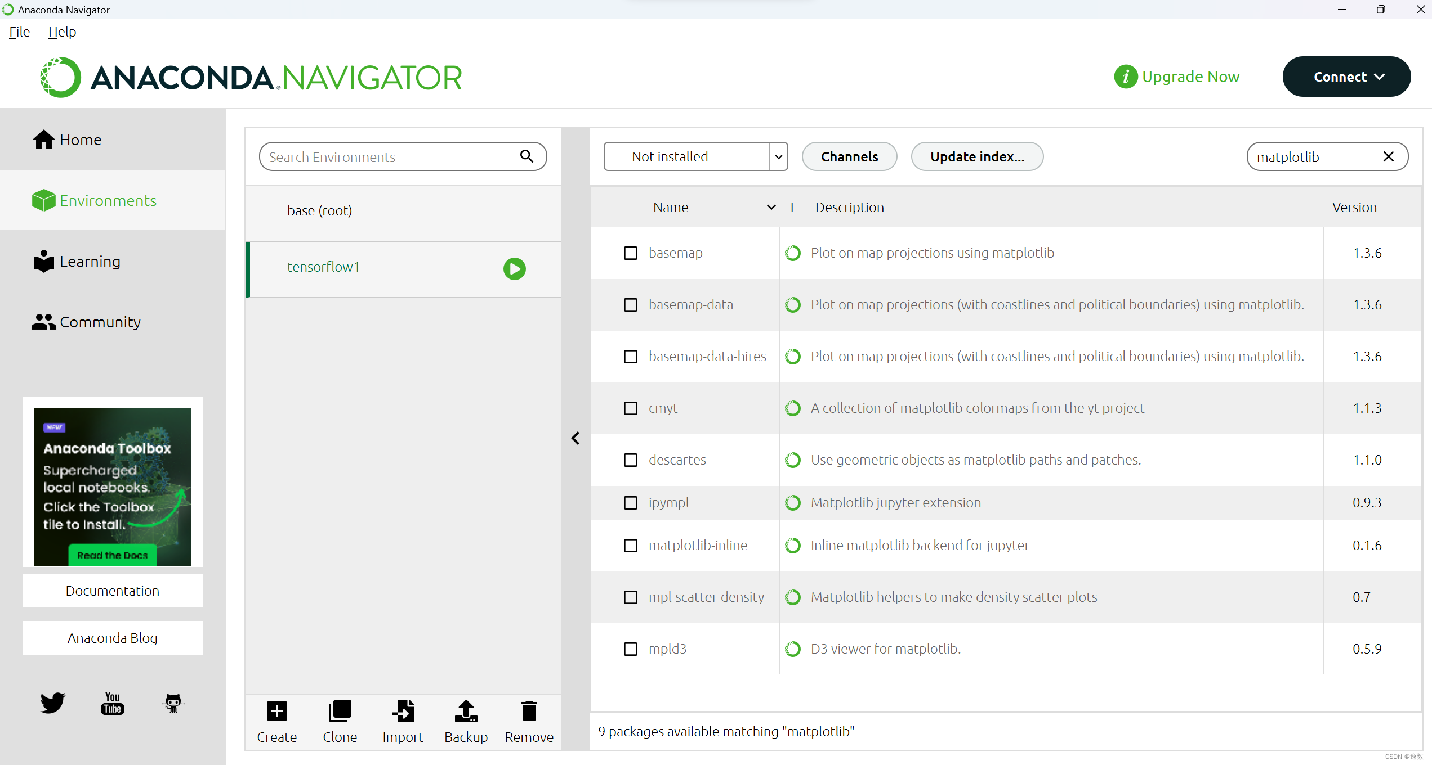
Task: Tick the basemap-data-hires package checkbox
Action: (x=631, y=357)
